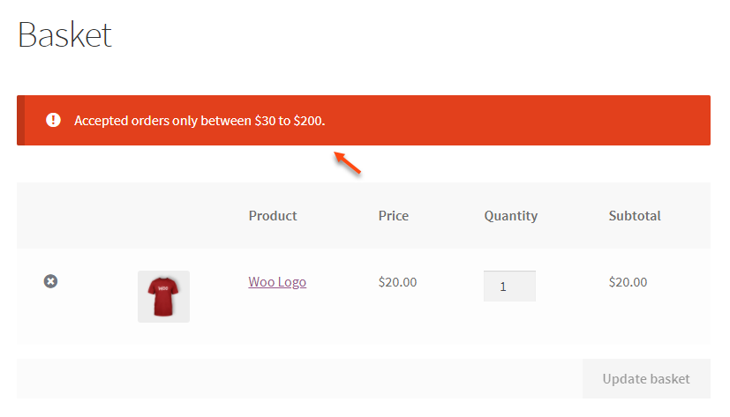Screen dimensions: 730x417
Task: Click the Update basket button
Action: [646, 378]
